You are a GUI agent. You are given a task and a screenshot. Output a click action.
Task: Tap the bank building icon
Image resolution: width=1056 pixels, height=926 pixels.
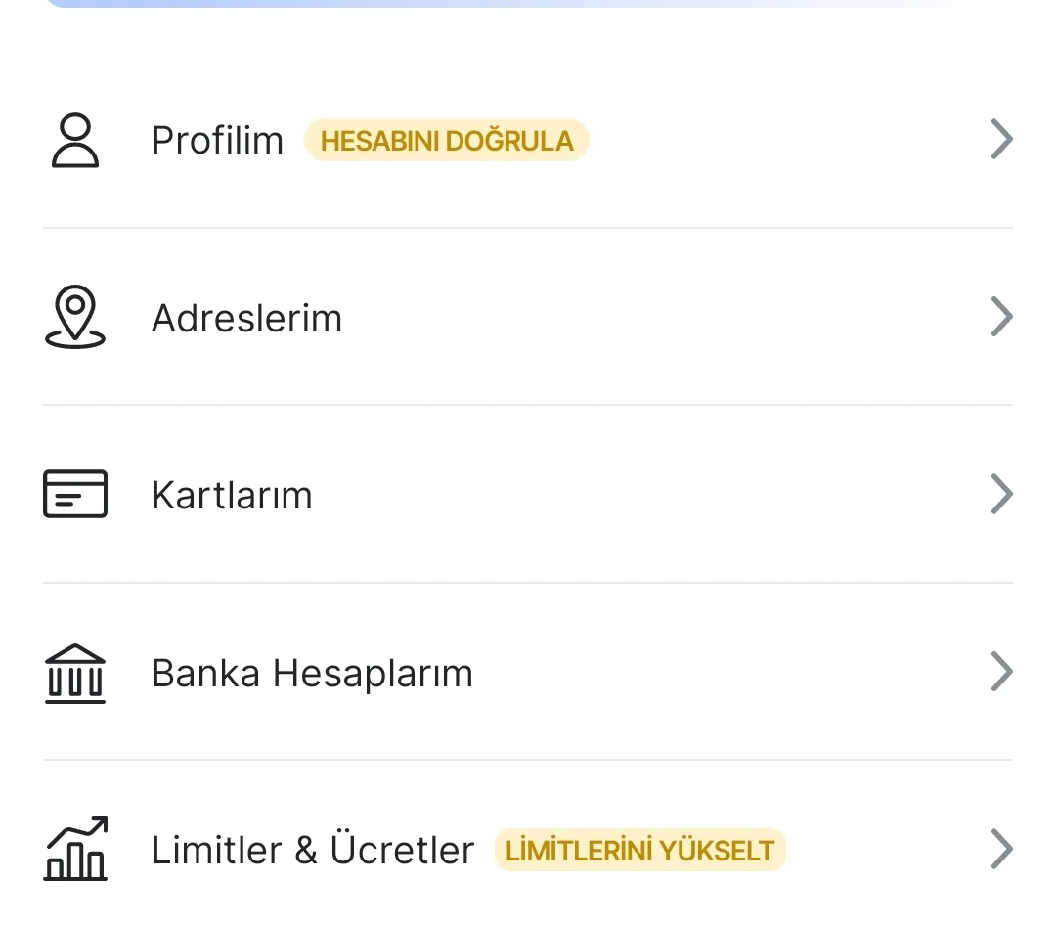pyautogui.click(x=75, y=673)
